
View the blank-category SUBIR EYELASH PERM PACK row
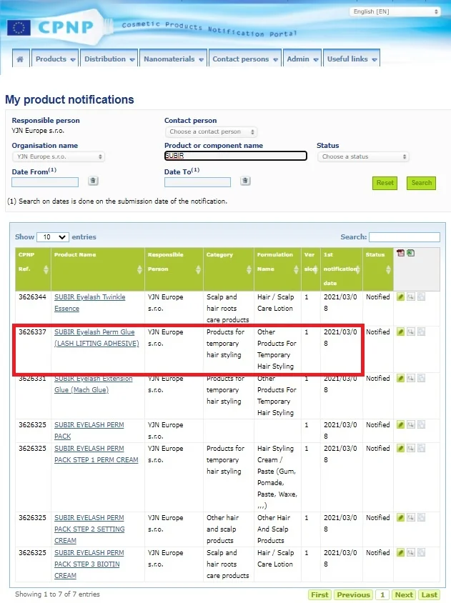tap(411, 425)
